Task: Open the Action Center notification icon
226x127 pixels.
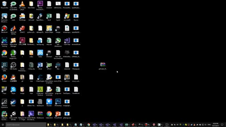Action: pyautogui.click(x=222, y=125)
